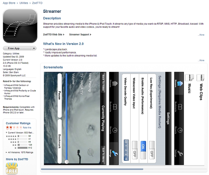209x175 pixels.
Task: Tap the Recents clock icon in third screenshot
Action: [180, 130]
